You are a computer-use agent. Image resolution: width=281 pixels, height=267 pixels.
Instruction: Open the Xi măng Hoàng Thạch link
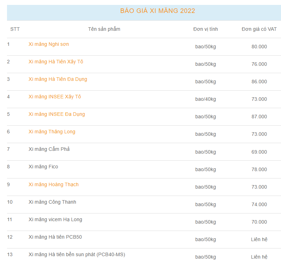(x=54, y=184)
